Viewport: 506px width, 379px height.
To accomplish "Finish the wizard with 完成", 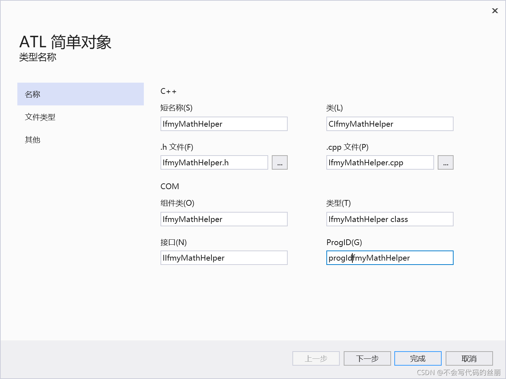I will coord(418,358).
